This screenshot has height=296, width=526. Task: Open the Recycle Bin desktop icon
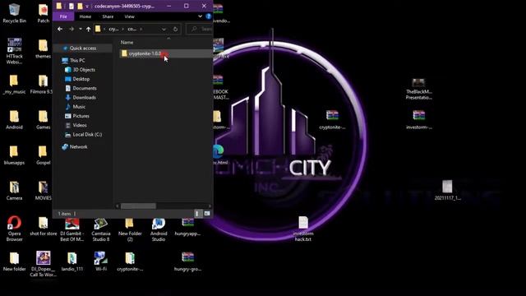(x=14, y=13)
